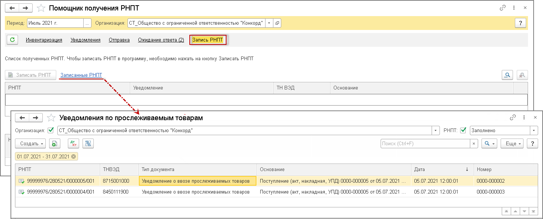Image resolution: width=543 pixels, height=219 pixels.
Task: Add Уведомления по прослеживаемым товарам to favorites
Action: coord(51,118)
